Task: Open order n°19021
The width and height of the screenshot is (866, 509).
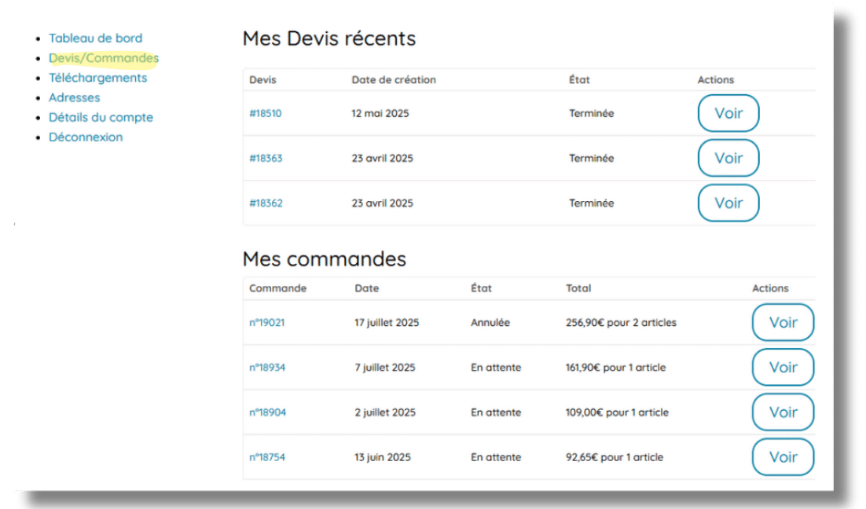Action: [268, 322]
